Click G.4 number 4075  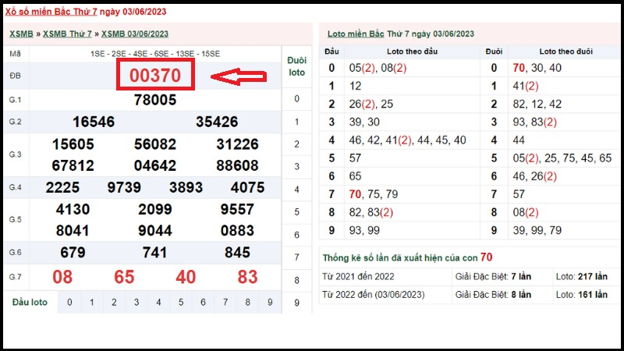247,187
